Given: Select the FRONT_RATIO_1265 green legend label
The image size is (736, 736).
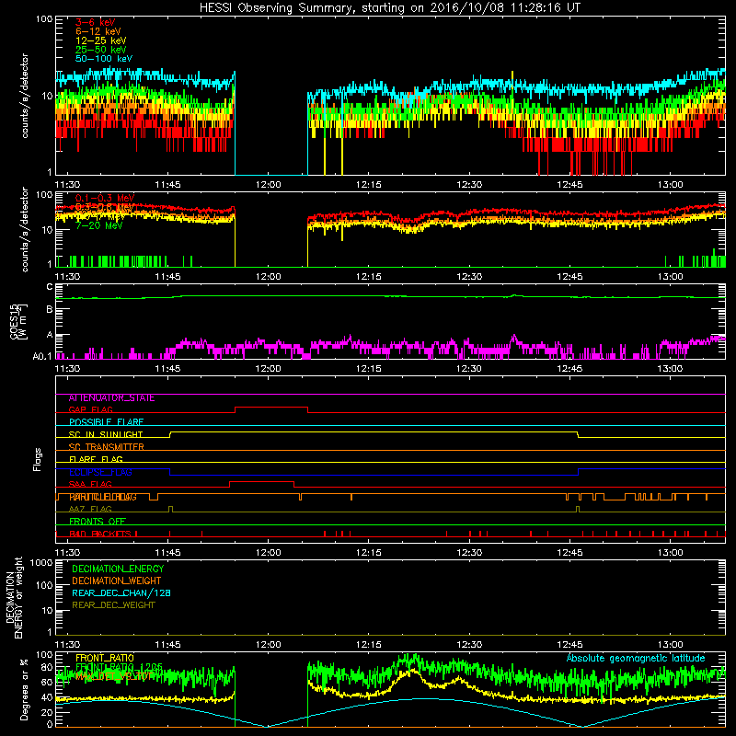Looking at the screenshot, I should pos(119,668).
